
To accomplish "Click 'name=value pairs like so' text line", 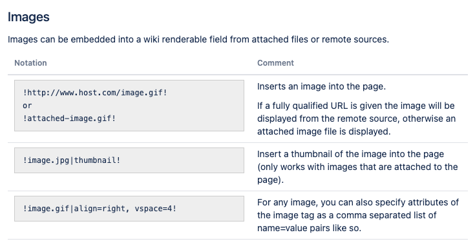I will (310, 228).
